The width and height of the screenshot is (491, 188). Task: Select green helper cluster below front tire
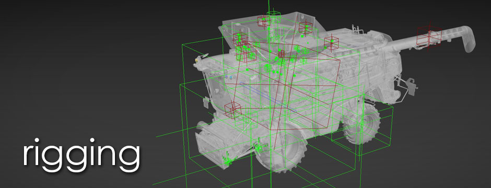coord(259,147)
